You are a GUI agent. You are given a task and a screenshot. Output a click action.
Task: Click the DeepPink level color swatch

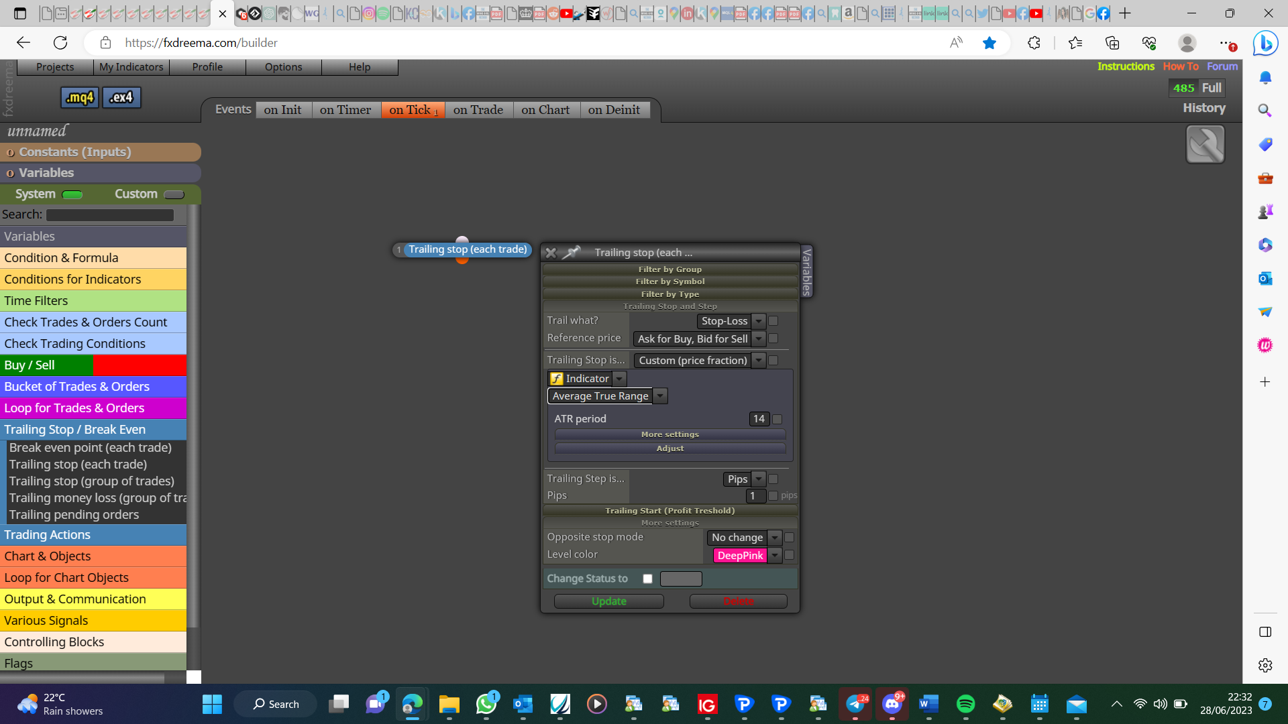(x=740, y=555)
